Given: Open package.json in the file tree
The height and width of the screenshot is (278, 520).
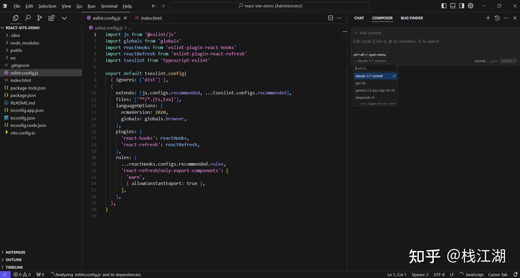Looking at the screenshot, I should point(23,95).
